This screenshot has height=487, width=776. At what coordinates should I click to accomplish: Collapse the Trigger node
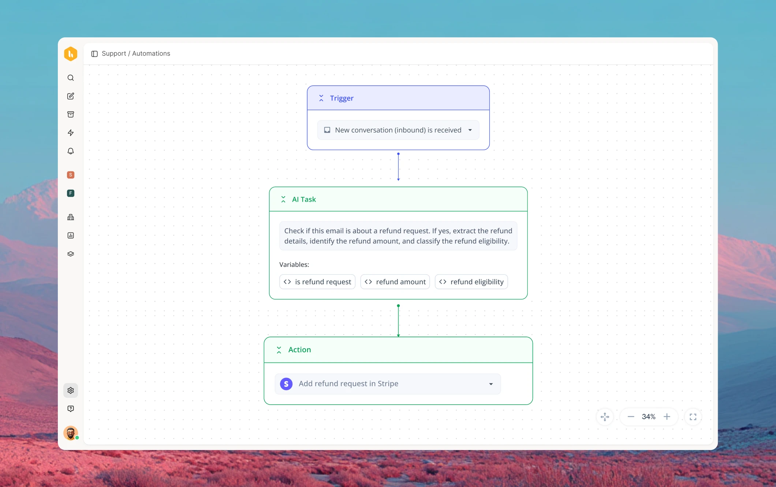[321, 98]
